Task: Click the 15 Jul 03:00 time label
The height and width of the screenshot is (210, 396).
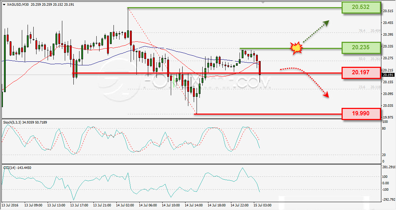Action: pos(263,205)
